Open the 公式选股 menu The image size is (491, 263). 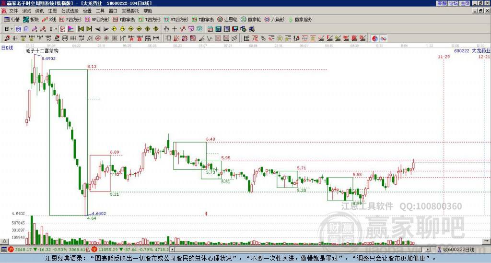click(69, 11)
